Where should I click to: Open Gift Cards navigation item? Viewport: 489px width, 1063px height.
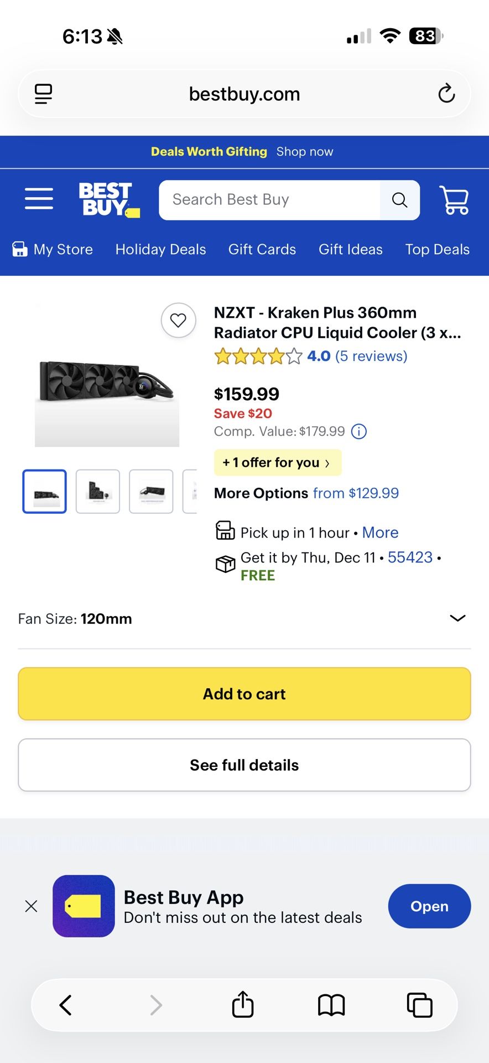coord(262,249)
